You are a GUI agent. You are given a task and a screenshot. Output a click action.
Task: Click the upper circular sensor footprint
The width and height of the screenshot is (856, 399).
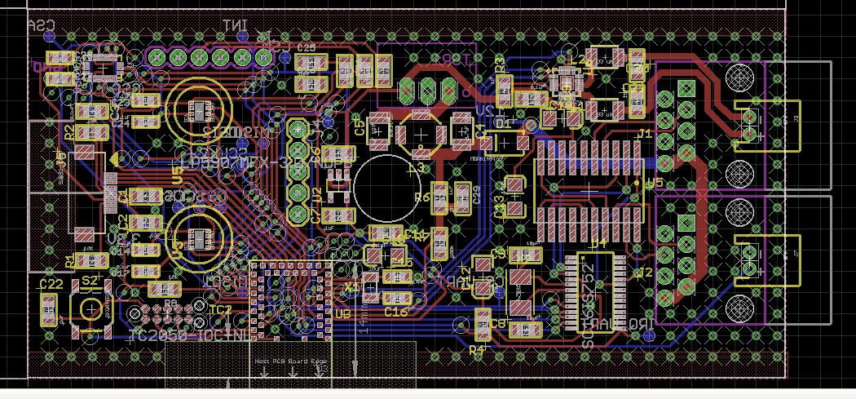[x=199, y=109]
